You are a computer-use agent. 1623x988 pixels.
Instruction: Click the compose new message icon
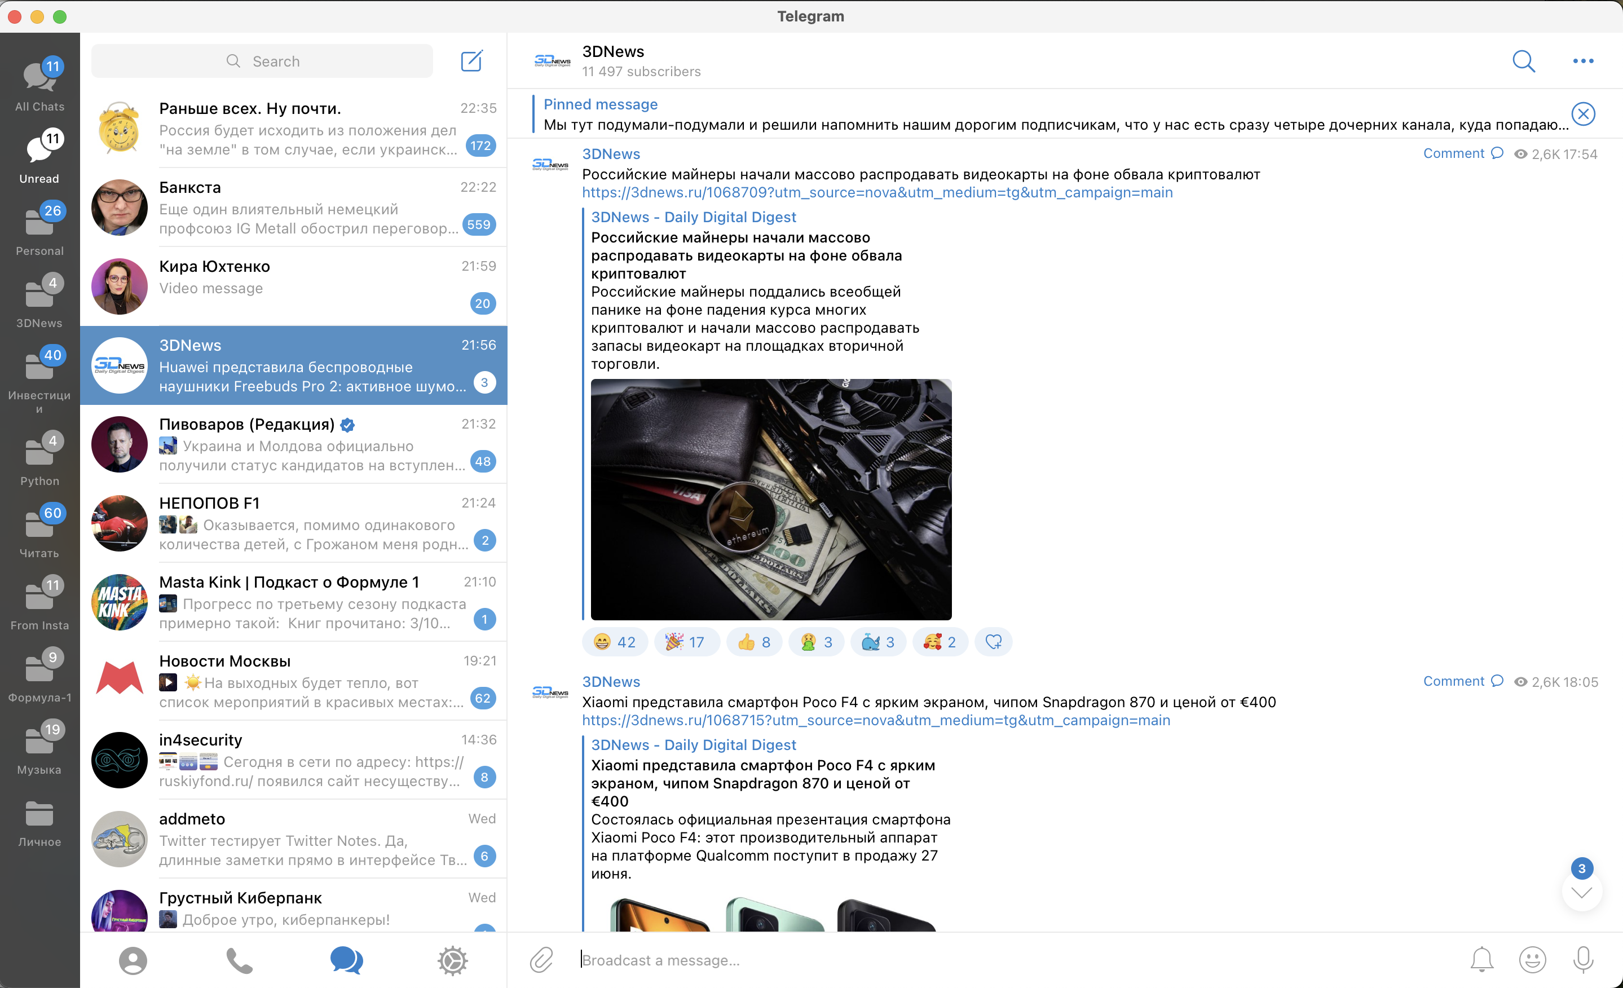pyautogui.click(x=474, y=61)
